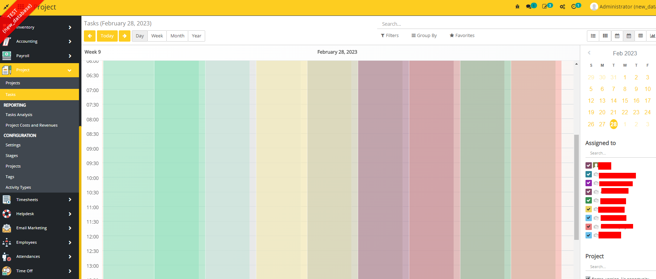656x279 pixels.
Task: Open the Administrator user menu
Action: pos(623,7)
